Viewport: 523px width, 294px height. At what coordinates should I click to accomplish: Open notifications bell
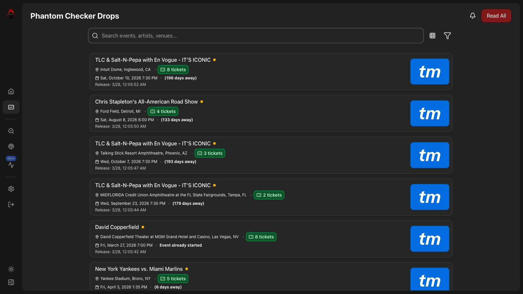click(473, 16)
